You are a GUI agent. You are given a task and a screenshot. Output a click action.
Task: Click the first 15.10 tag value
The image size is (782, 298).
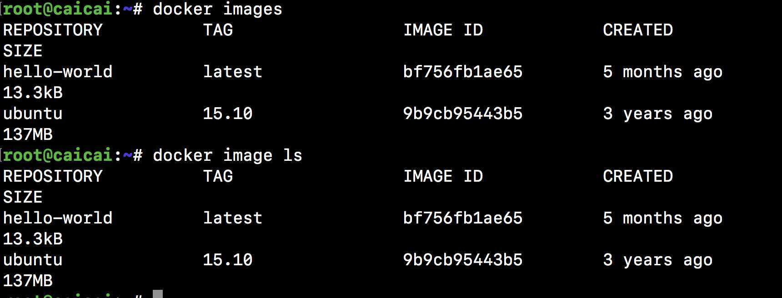227,114
